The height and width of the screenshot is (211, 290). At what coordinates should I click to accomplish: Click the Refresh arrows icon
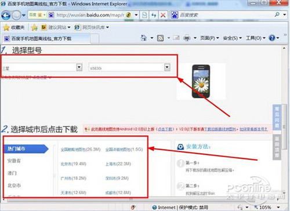154,15
